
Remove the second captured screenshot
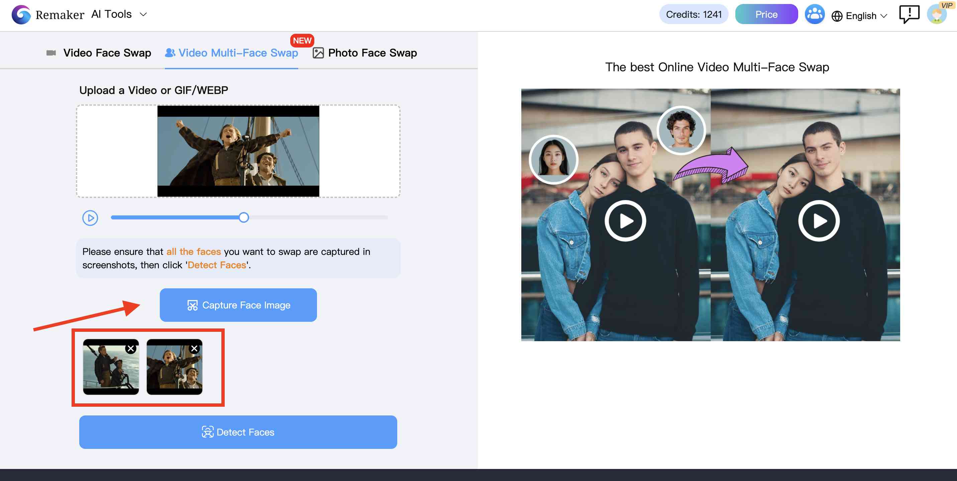194,349
